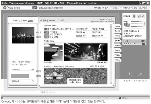Open the Gallery tab
This screenshot has height=104, width=151.
point(118,46)
